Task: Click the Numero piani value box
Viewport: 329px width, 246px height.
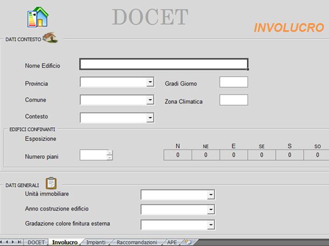Action: (94, 155)
